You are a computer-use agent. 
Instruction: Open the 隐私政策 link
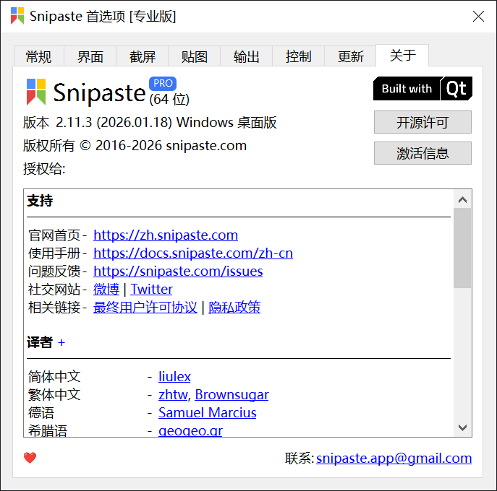[x=234, y=307]
